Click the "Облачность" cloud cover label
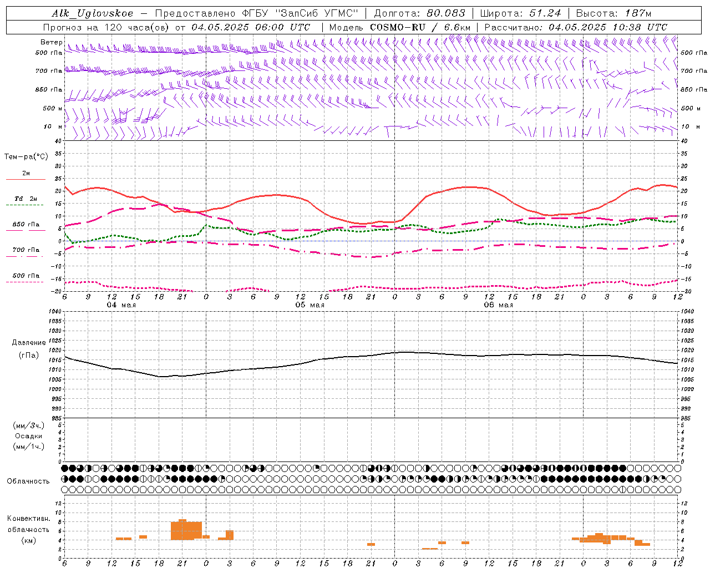710x568 pixels. (28, 481)
